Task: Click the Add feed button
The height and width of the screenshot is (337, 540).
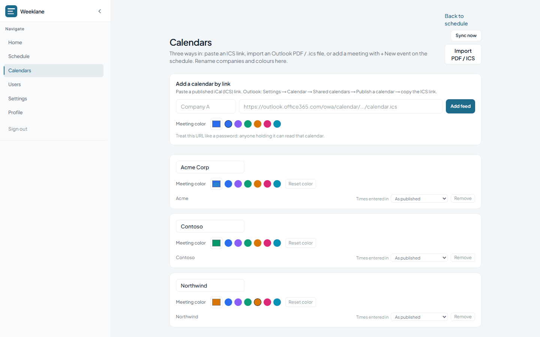Action: (460, 106)
